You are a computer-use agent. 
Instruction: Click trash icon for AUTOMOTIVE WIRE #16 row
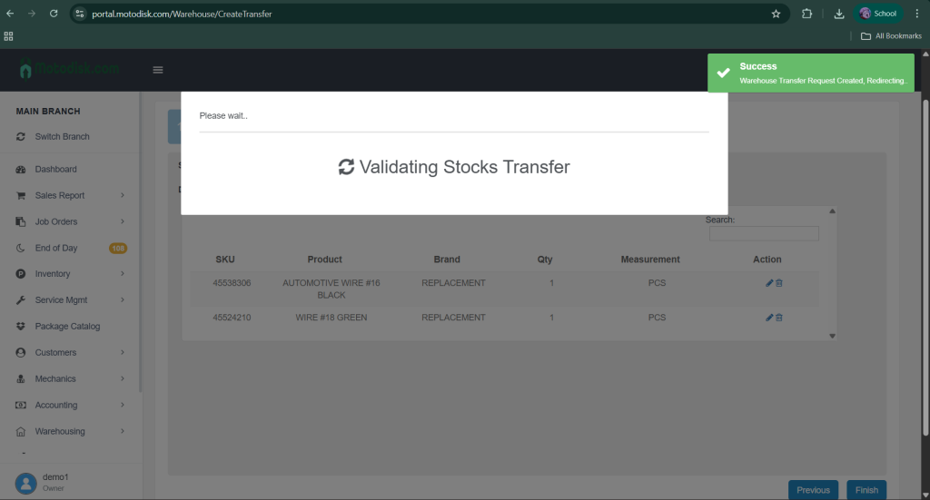point(779,283)
